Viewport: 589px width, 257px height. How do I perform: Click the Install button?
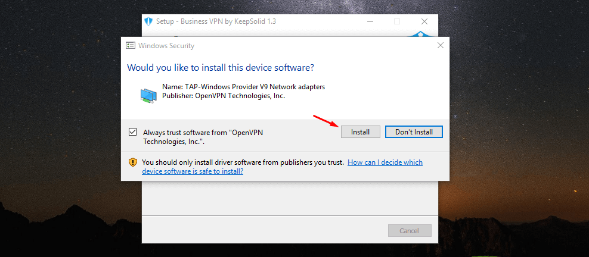point(361,132)
